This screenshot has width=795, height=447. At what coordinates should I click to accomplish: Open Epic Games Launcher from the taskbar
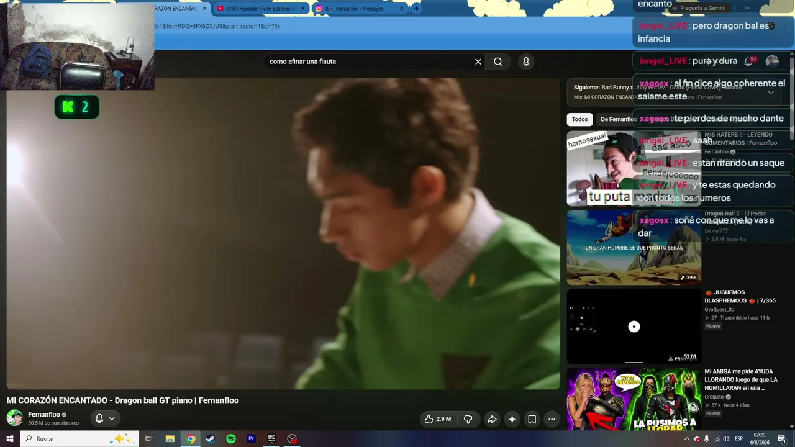pyautogui.click(x=271, y=439)
